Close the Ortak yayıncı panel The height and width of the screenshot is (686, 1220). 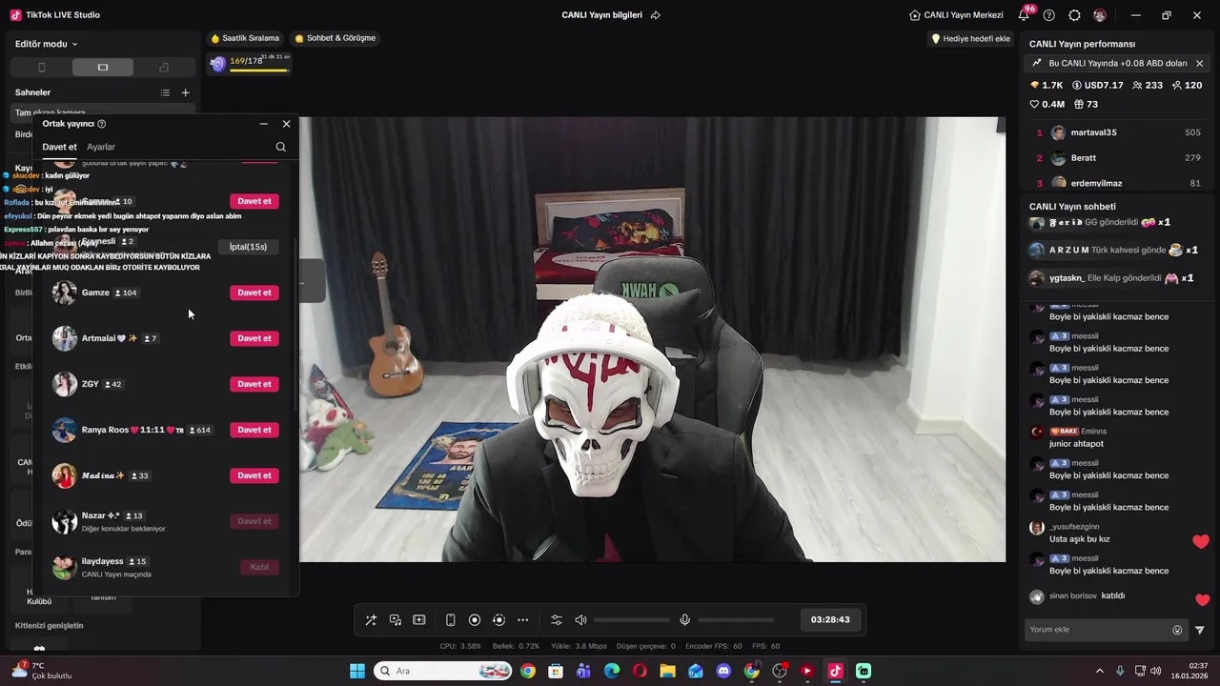pyautogui.click(x=286, y=124)
